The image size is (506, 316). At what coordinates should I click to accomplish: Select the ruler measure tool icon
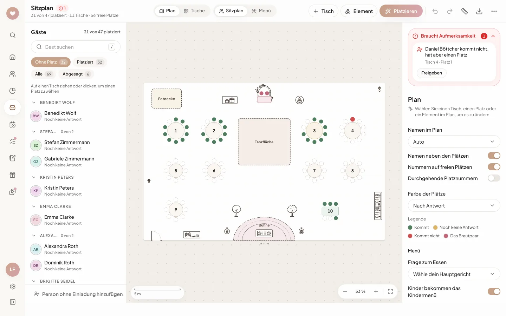click(465, 11)
